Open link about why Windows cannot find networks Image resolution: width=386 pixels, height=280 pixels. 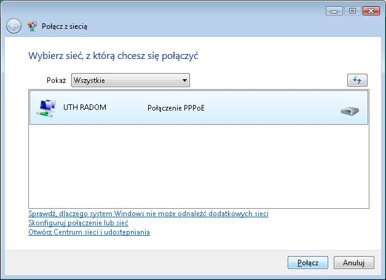click(148, 214)
